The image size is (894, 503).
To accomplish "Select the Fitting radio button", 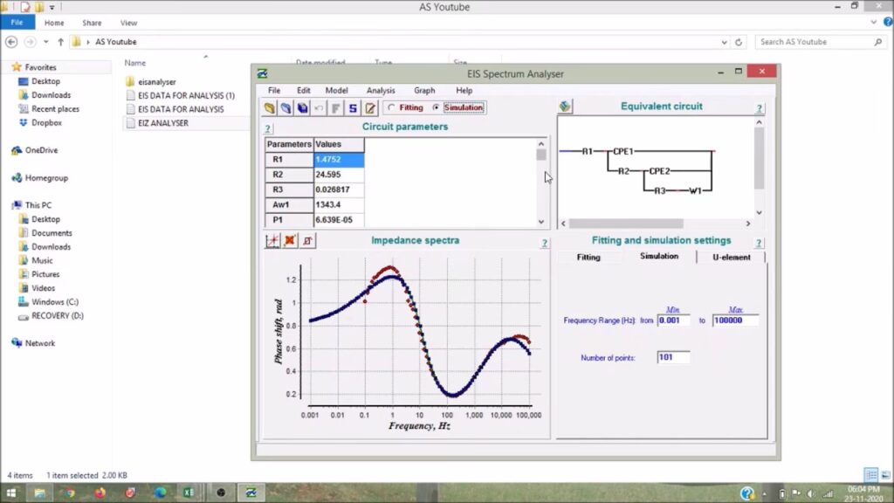I will pos(392,108).
